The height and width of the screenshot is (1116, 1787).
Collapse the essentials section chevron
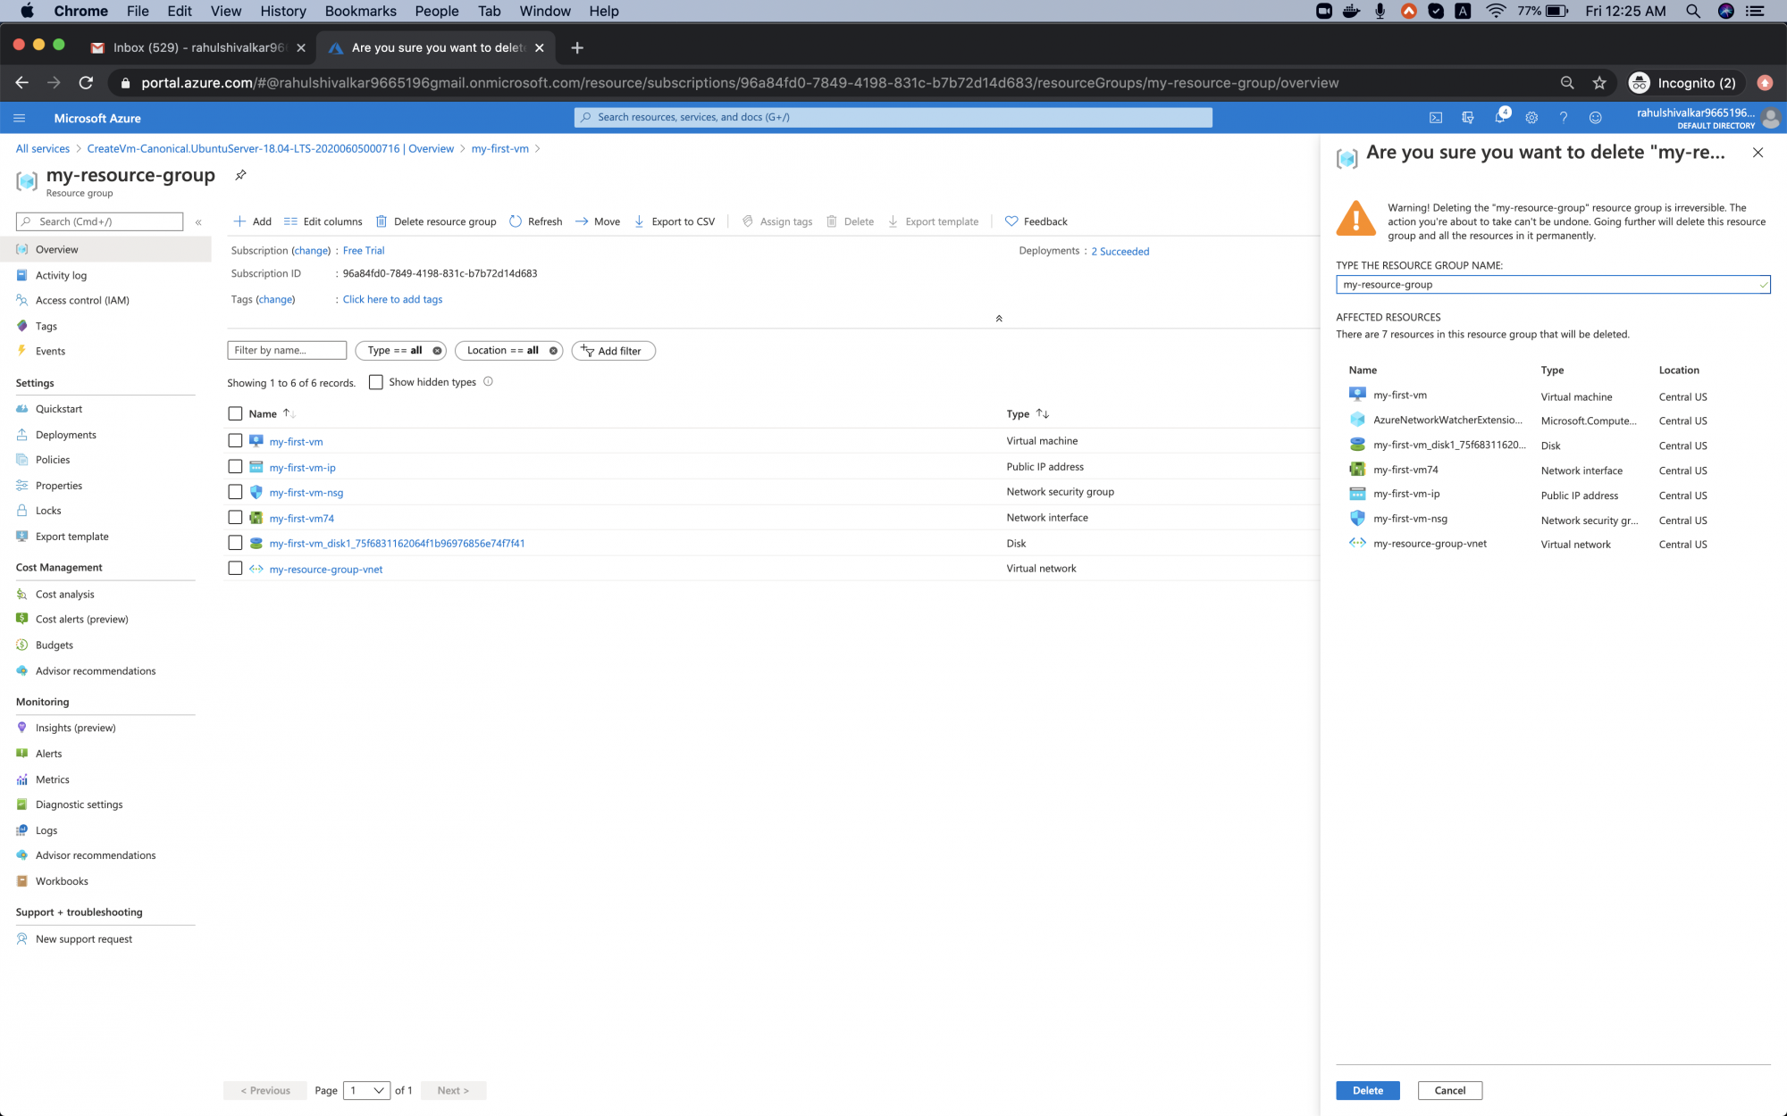click(999, 318)
